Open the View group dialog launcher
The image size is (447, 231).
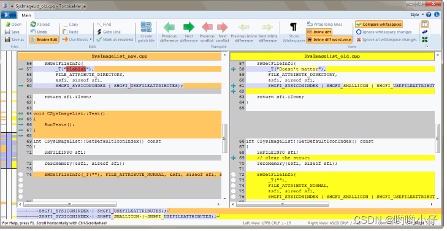point(427,46)
